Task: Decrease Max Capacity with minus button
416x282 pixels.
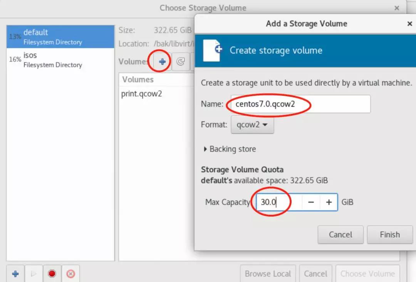Action: 311,202
